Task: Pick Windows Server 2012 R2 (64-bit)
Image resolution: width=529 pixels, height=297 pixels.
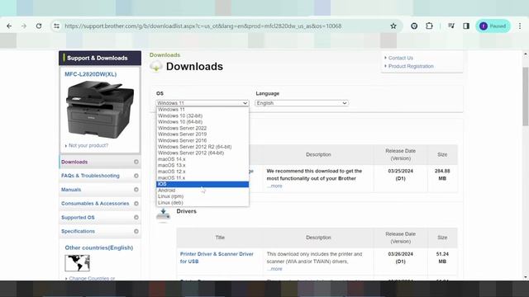Action: pyautogui.click(x=203, y=147)
